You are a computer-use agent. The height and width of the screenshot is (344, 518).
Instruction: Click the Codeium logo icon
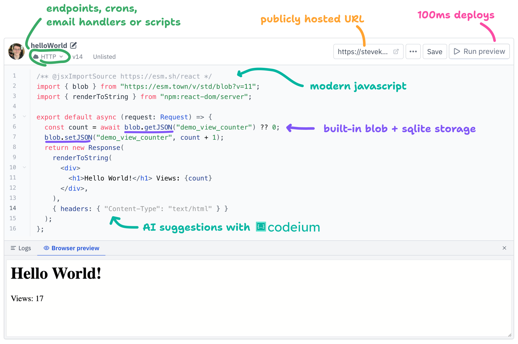pyautogui.click(x=261, y=227)
